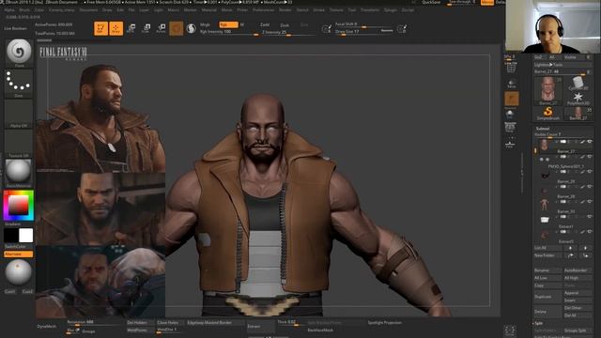Viewport: 601px width, 338px height.
Task: Select the Draw mode button
Action: coord(116,28)
